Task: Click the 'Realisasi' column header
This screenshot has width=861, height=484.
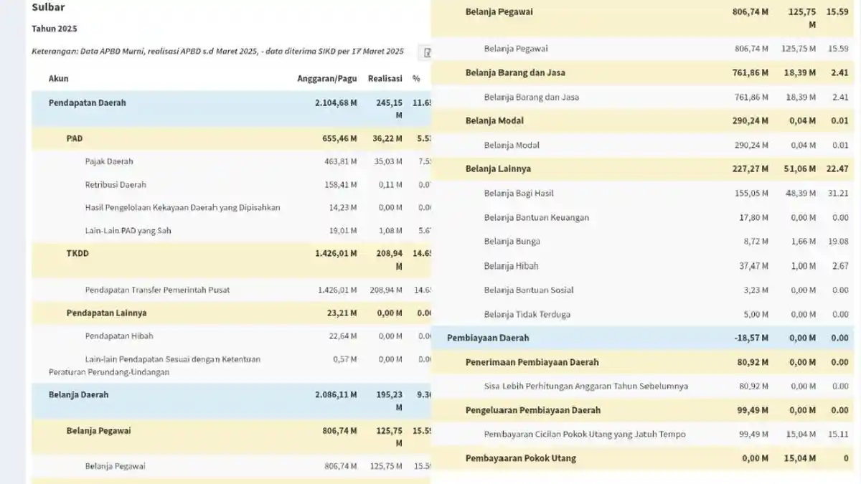Action: tap(385, 79)
